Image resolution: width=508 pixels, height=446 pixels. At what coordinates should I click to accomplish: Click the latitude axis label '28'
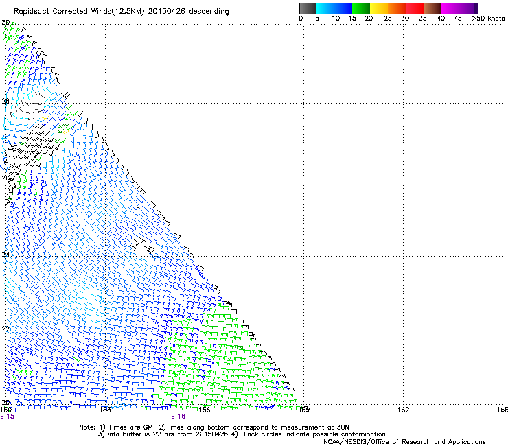coord(5,101)
